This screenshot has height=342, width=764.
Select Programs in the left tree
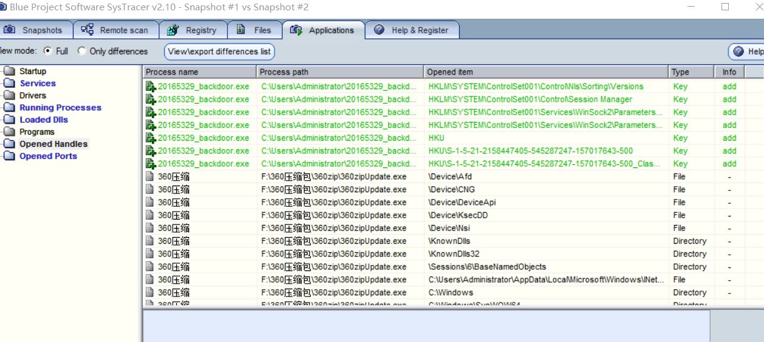coord(36,132)
